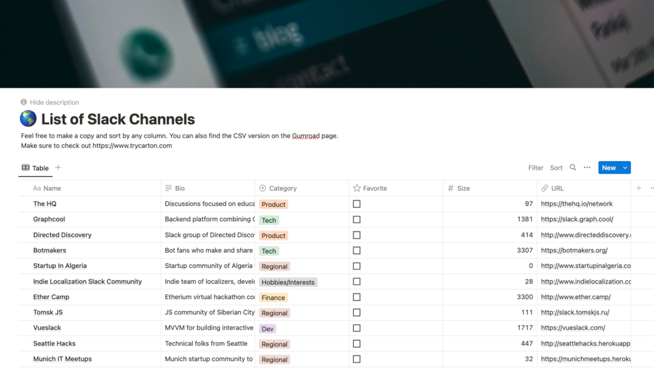Tick the Favorite checkbox for Directed Discovery
This screenshot has width=654, height=368.
pos(357,235)
